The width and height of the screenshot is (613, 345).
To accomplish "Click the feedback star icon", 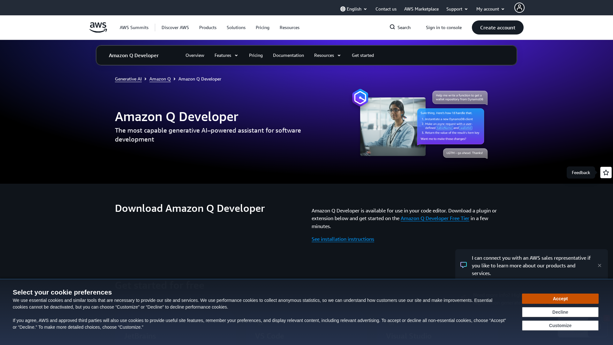I will (x=606, y=172).
